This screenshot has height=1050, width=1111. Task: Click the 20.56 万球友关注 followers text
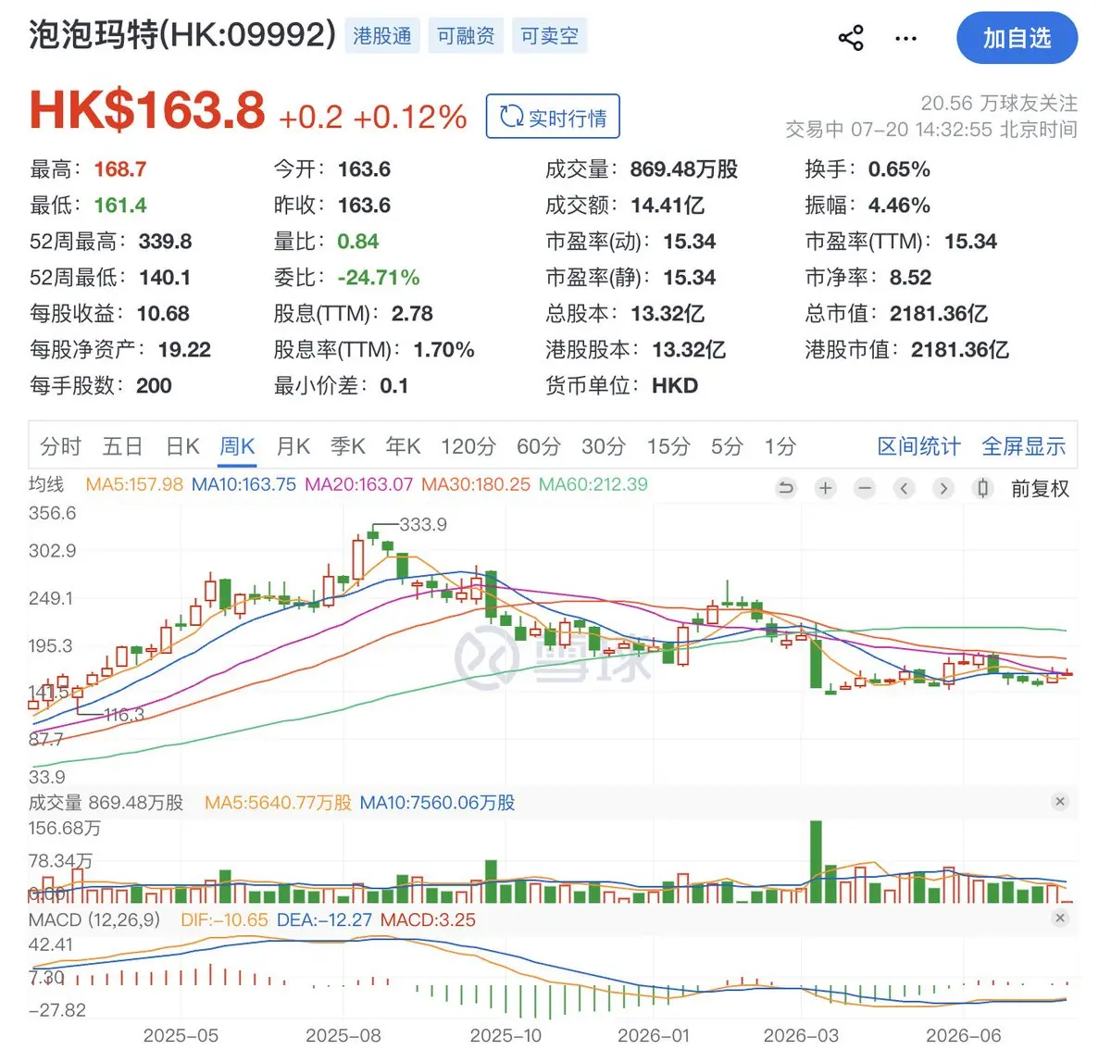[x=999, y=103]
